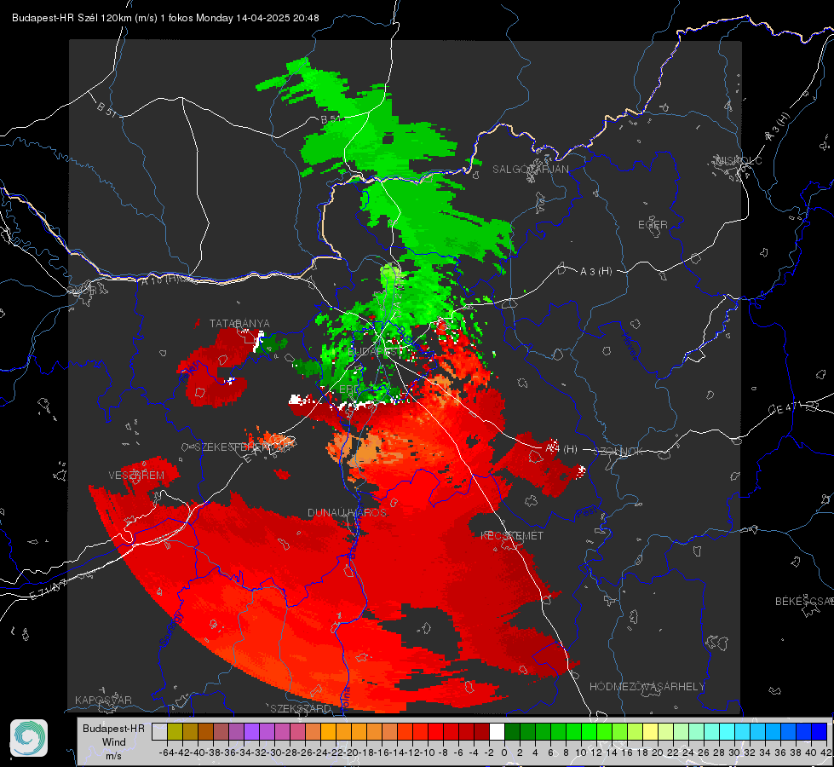Click the MISKOLC city label
The width and height of the screenshot is (834, 767).
pos(739,160)
